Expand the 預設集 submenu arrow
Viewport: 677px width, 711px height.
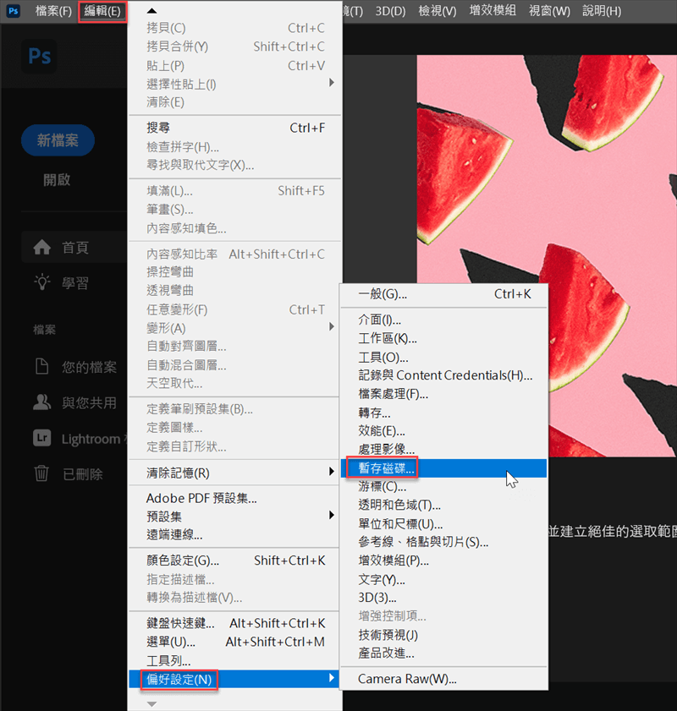pyautogui.click(x=332, y=516)
